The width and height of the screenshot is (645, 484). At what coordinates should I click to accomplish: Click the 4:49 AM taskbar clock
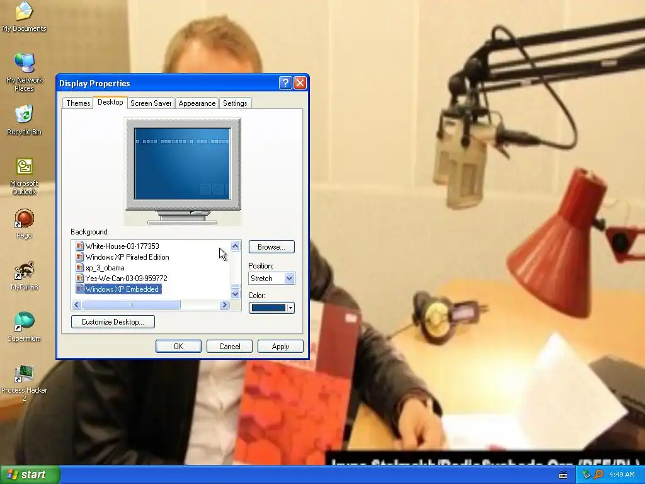pyautogui.click(x=622, y=475)
